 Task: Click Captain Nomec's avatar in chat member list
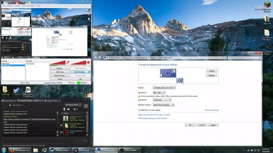click(x=66, y=119)
